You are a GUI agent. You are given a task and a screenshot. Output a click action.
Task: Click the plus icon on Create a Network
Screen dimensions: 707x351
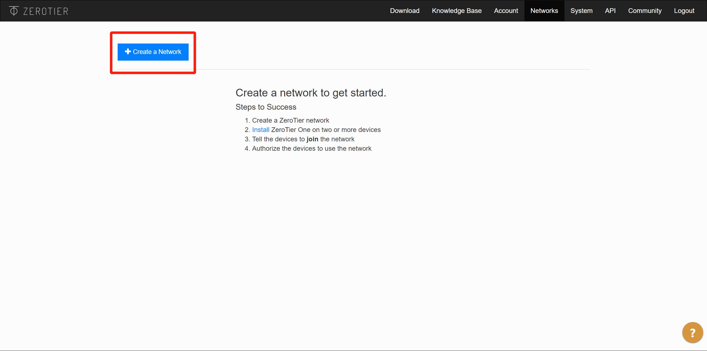point(128,52)
